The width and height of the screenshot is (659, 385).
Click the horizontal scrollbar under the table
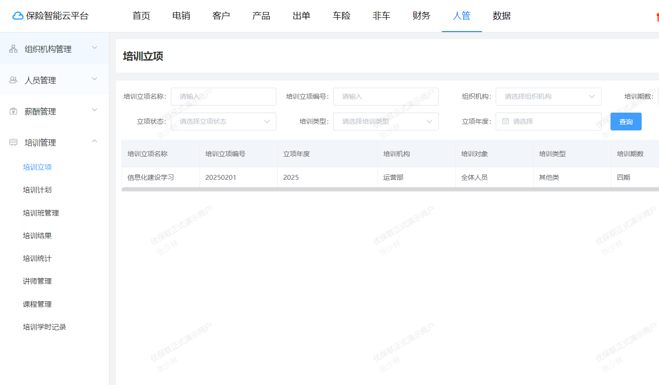pyautogui.click(x=390, y=189)
